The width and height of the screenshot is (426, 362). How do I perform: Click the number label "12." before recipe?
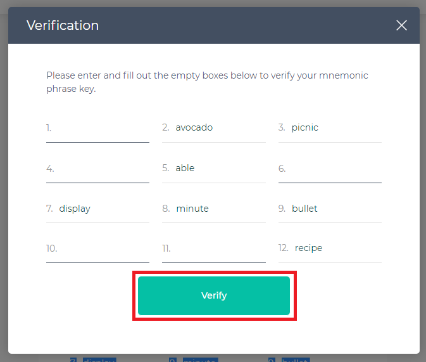(x=284, y=248)
